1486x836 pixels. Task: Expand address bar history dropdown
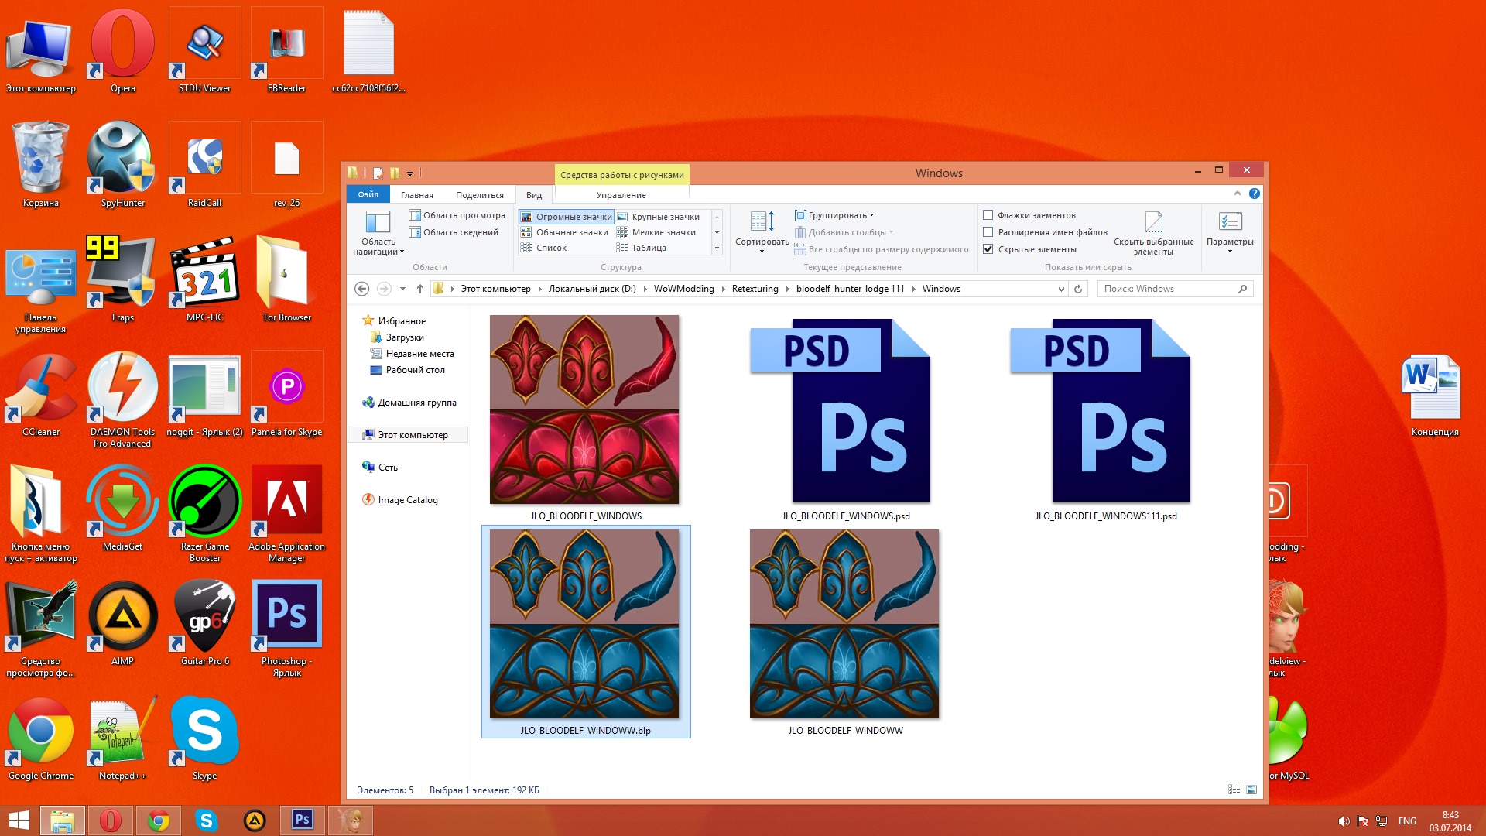click(1060, 289)
